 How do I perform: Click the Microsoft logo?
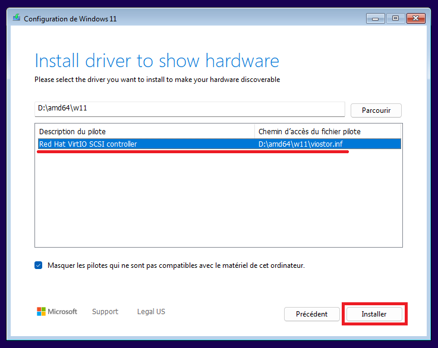tap(57, 311)
